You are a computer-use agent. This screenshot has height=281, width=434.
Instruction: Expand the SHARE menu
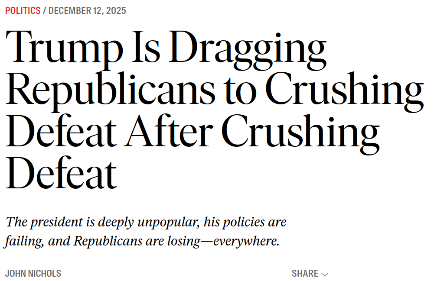305,274
